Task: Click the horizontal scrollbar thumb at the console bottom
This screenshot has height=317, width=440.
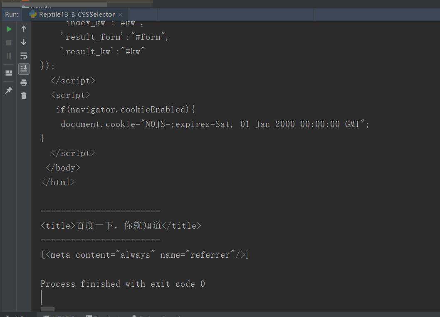Action: pyautogui.click(x=47, y=309)
